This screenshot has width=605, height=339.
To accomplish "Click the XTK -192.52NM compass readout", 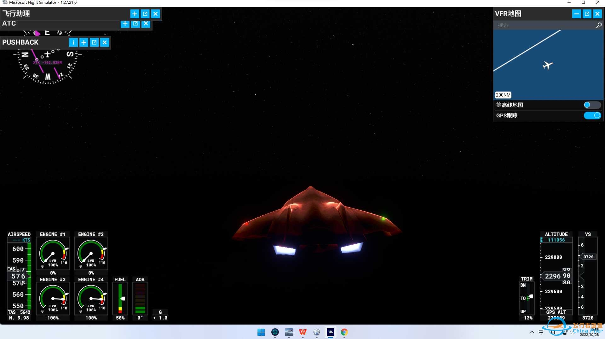I will pyautogui.click(x=48, y=63).
